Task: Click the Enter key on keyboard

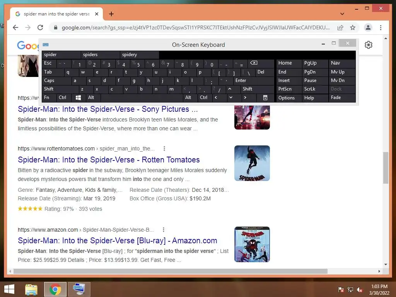Action: tap(254, 80)
